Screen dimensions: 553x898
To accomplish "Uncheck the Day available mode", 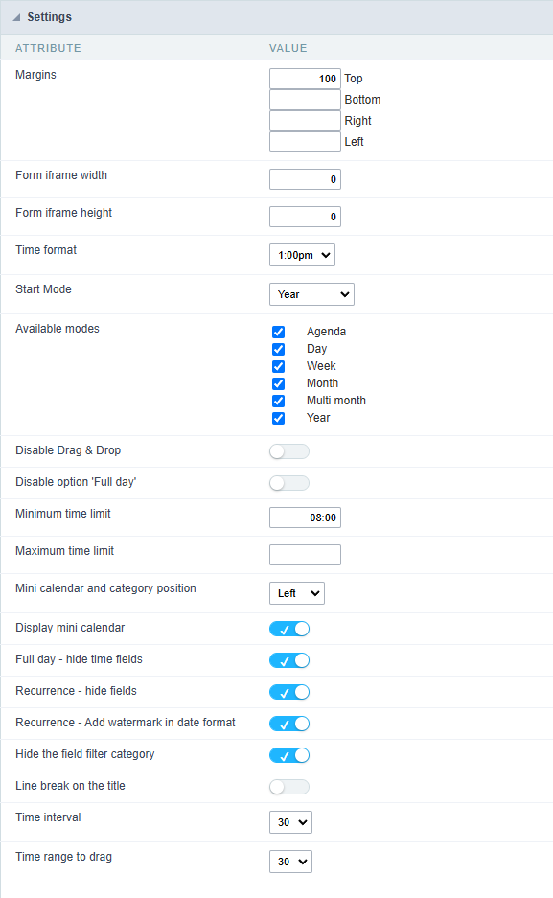I will pos(278,348).
